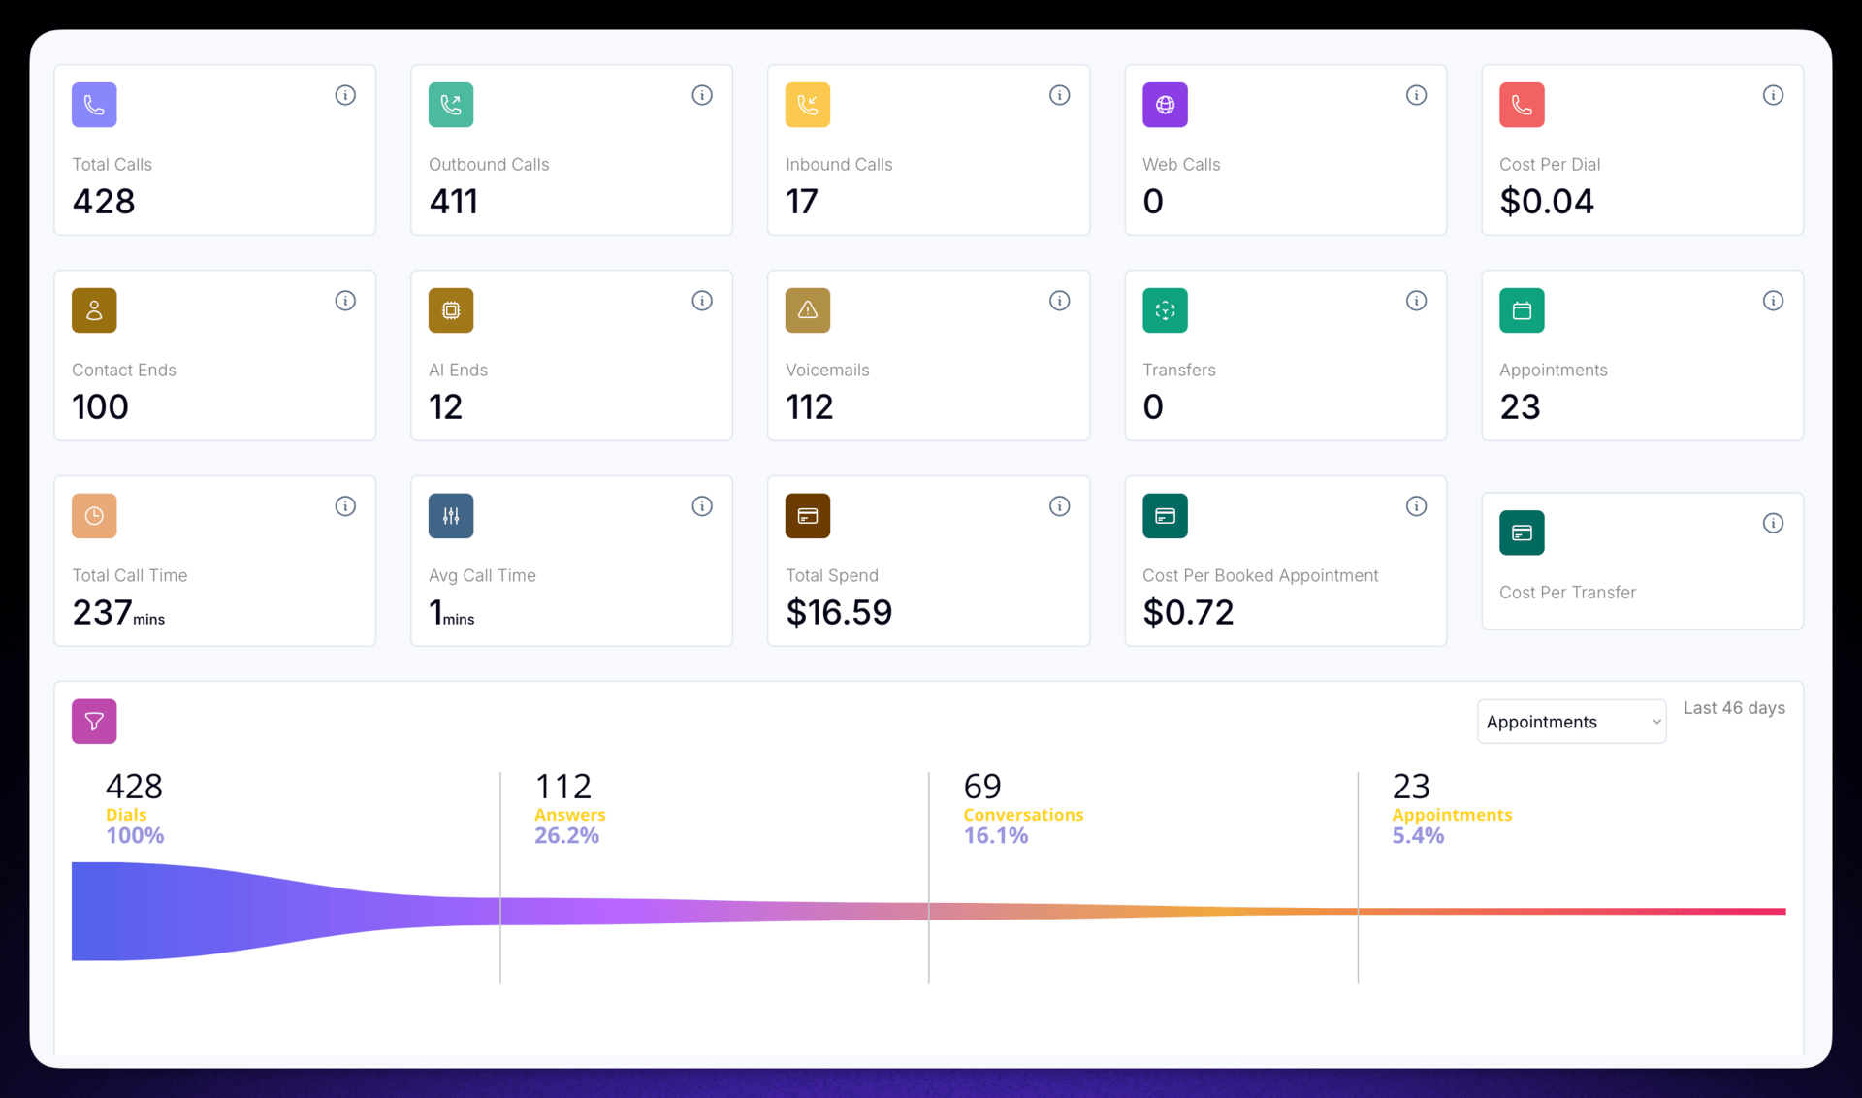The image size is (1862, 1098).
Task: Click the Appointments calendar icon
Action: click(1522, 310)
